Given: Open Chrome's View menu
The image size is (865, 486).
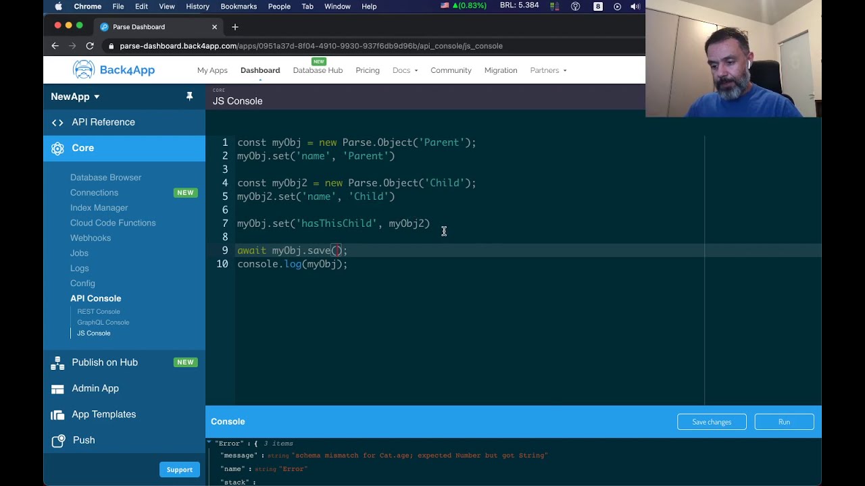Looking at the screenshot, I should pyautogui.click(x=167, y=6).
